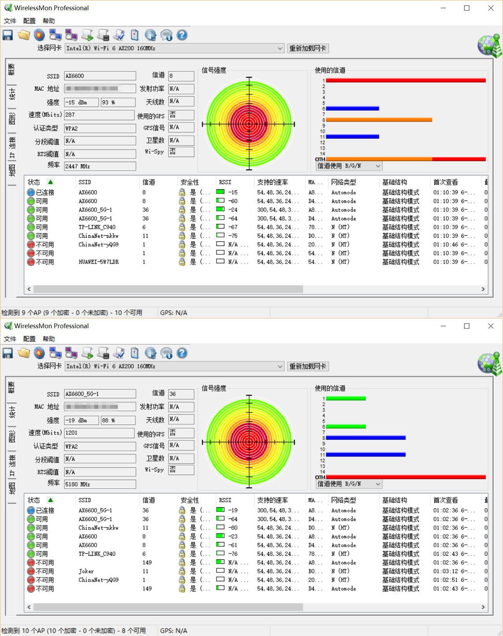
Task: Click the SSID field showing AX6600_5G-1
Action: point(100,394)
